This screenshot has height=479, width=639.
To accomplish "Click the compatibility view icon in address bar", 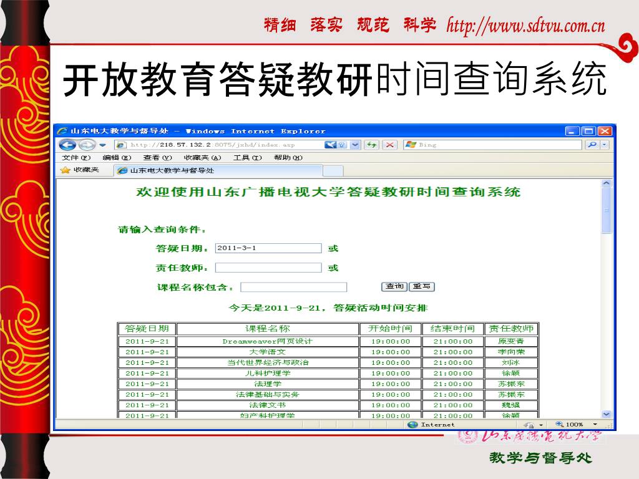I will (x=336, y=145).
